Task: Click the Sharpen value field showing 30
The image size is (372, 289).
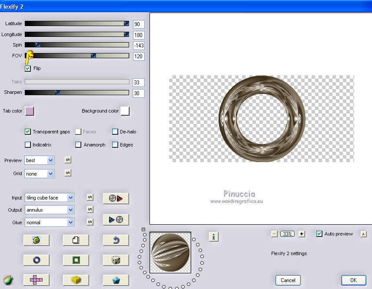Action: (139, 93)
